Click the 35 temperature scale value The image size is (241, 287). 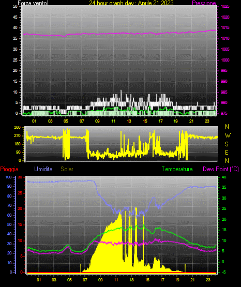click(224, 187)
